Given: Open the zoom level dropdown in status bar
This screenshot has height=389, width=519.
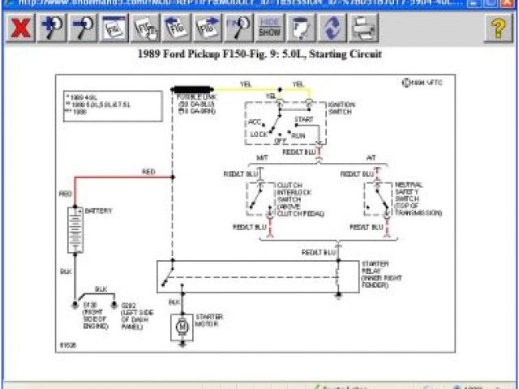Looking at the screenshot, I should click(478, 386).
